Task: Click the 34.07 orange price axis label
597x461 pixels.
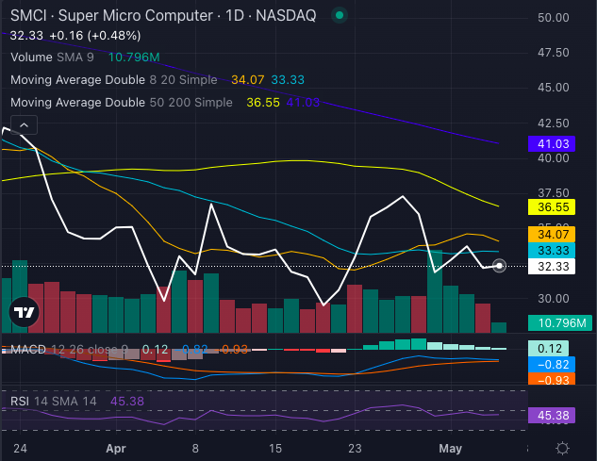Action: [x=552, y=234]
